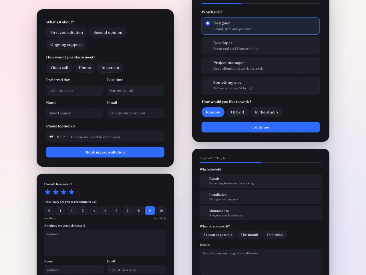
Task: Click the Details textarea
Action: pyautogui.click(x=260, y=262)
